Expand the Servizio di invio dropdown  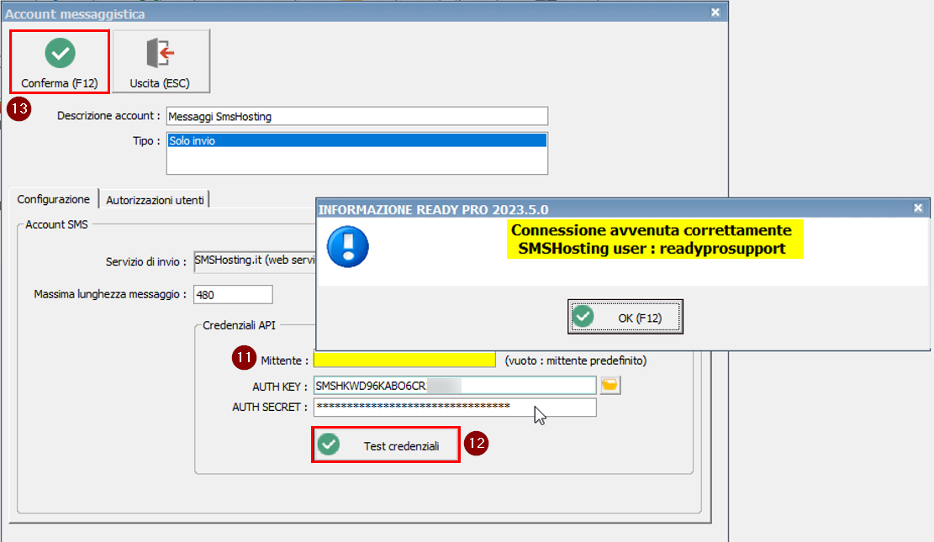coord(254,260)
